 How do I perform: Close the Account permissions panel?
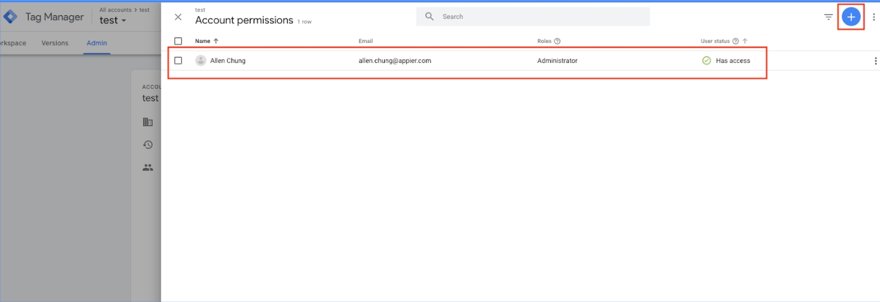tap(178, 17)
